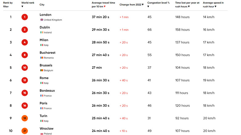The image size is (241, 135).
Task: Click the Romania flag under Bucharest
Action: pyautogui.click(x=42, y=58)
